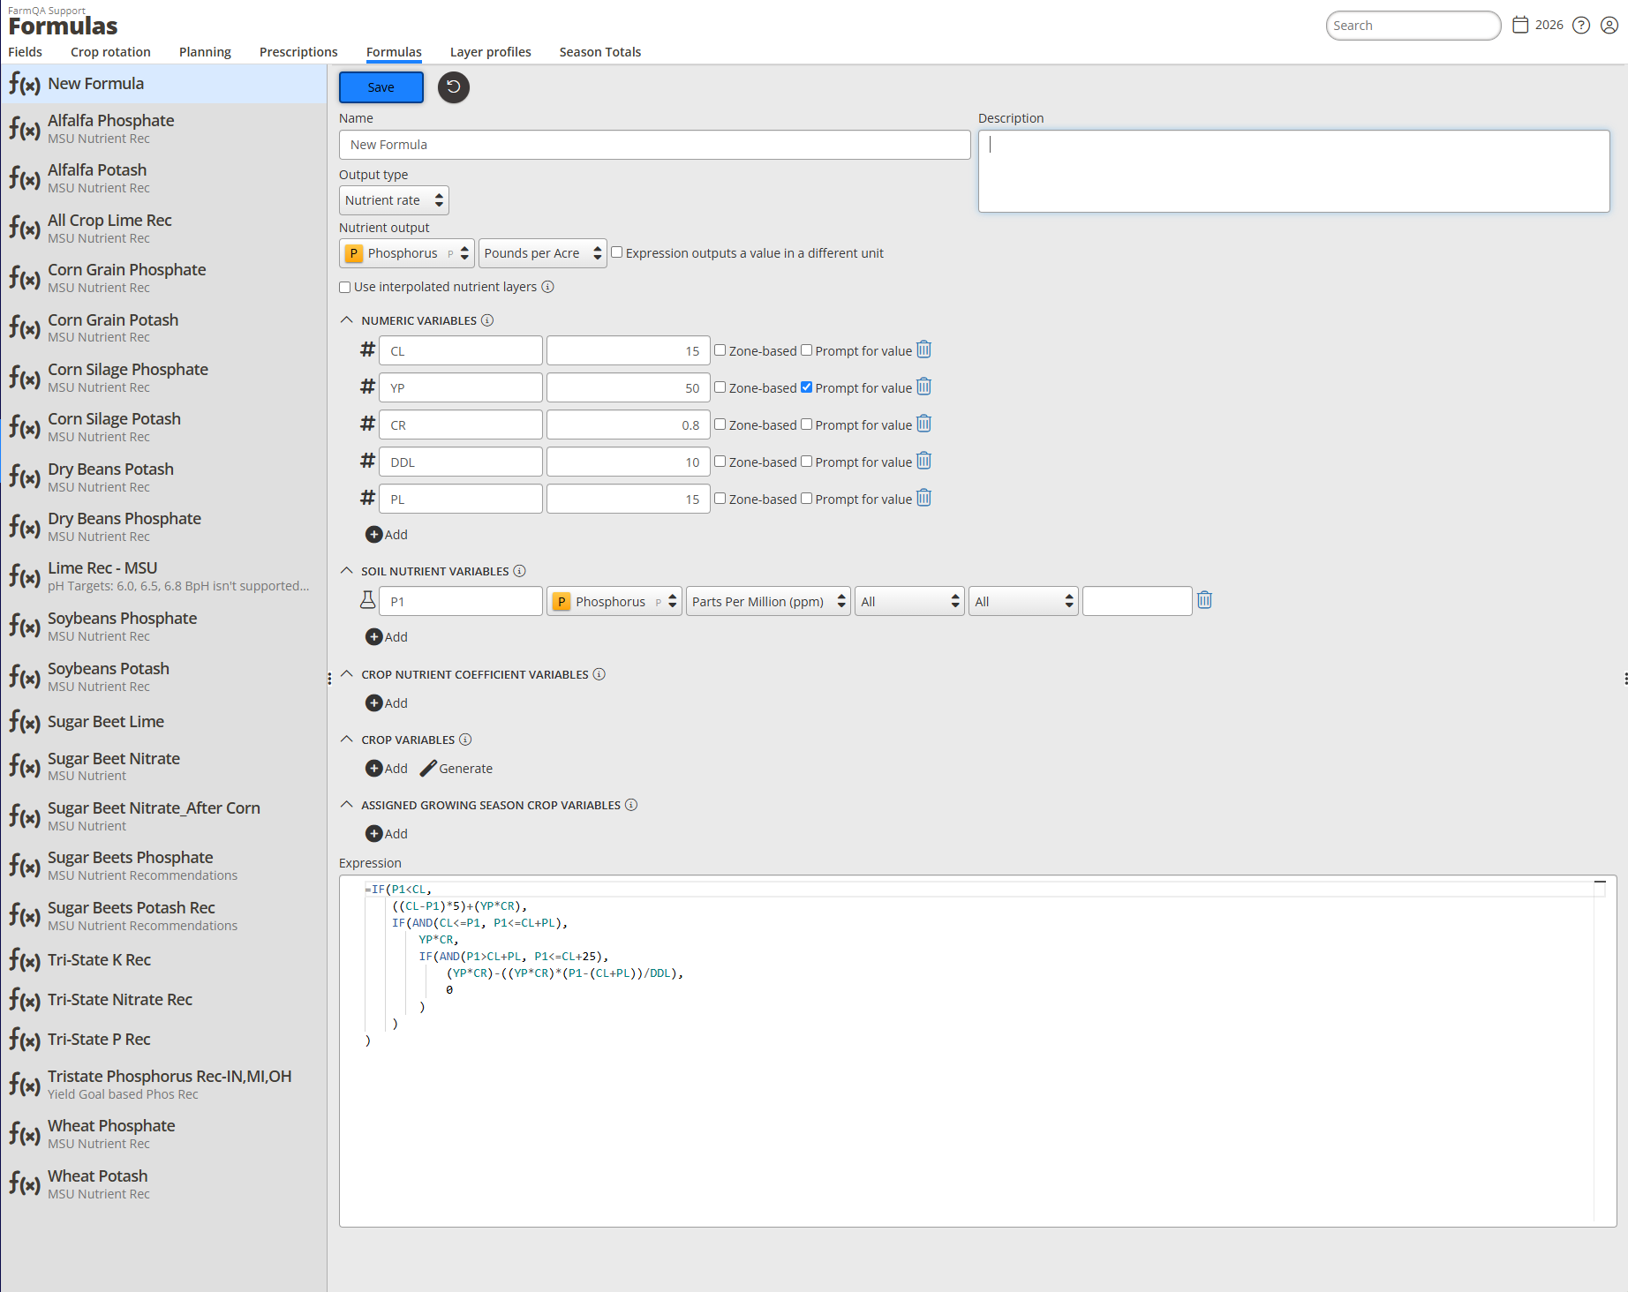This screenshot has height=1292, width=1628.
Task: Open the help question mark icon
Action: click(x=1581, y=25)
